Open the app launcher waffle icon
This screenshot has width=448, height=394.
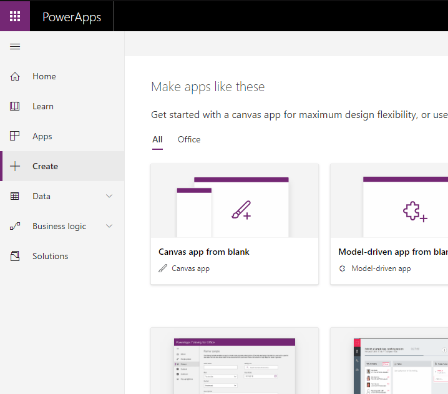(x=15, y=16)
